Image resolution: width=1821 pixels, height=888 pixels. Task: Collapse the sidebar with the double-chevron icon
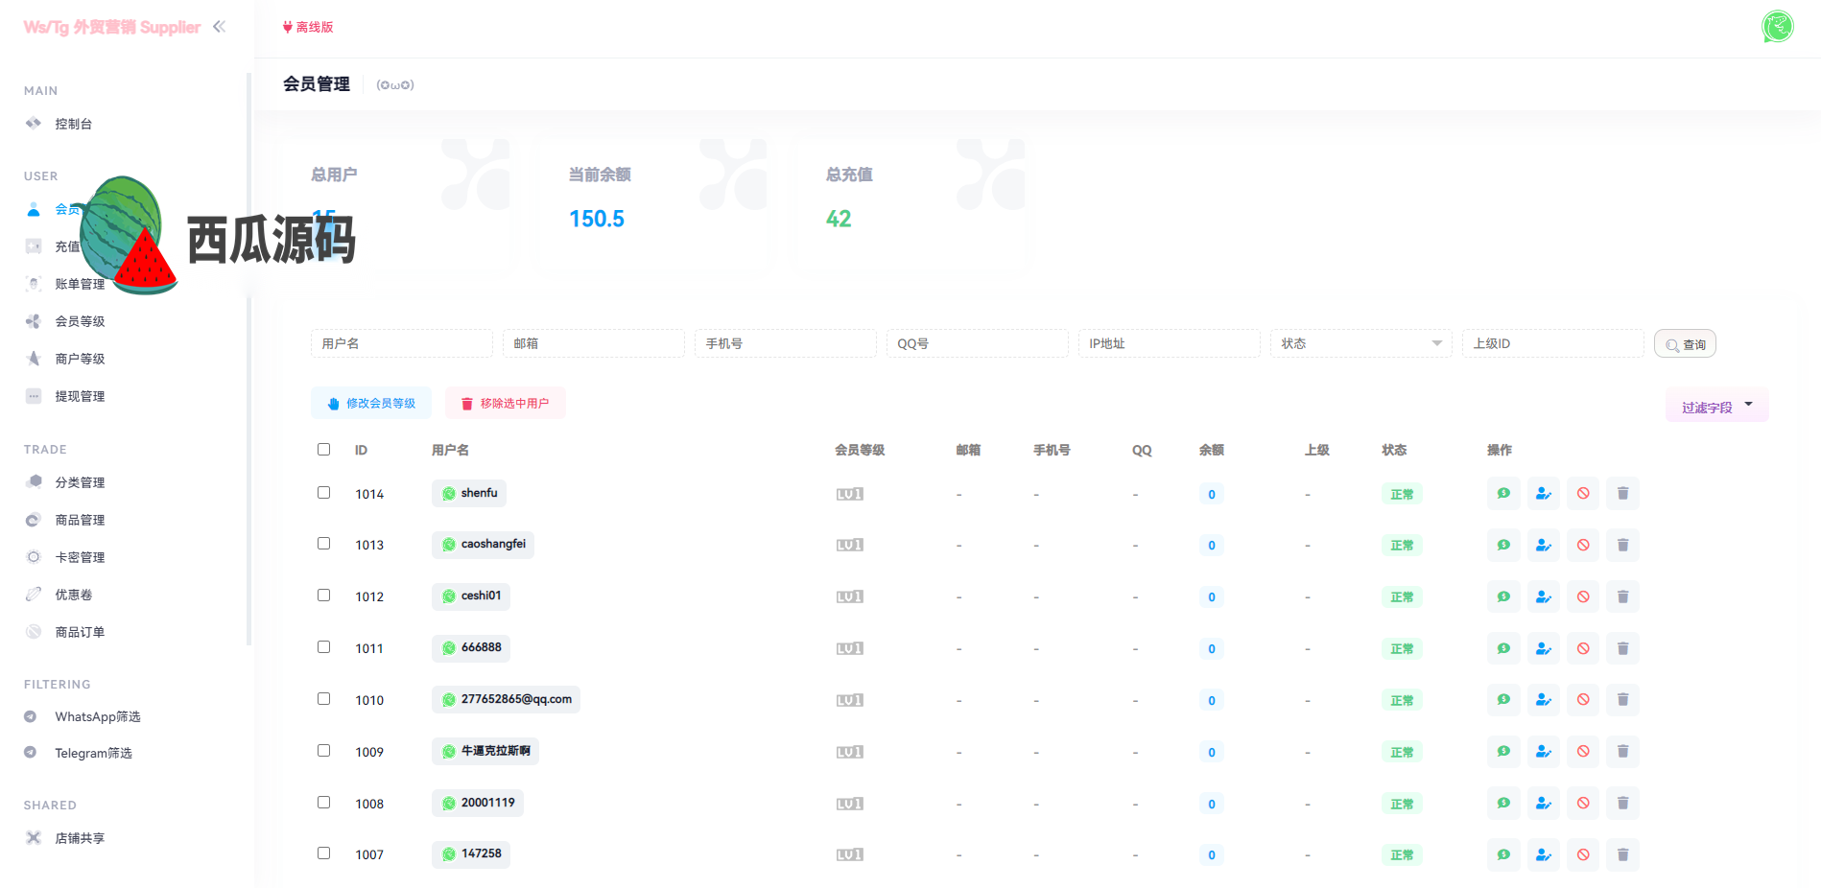pos(220,27)
